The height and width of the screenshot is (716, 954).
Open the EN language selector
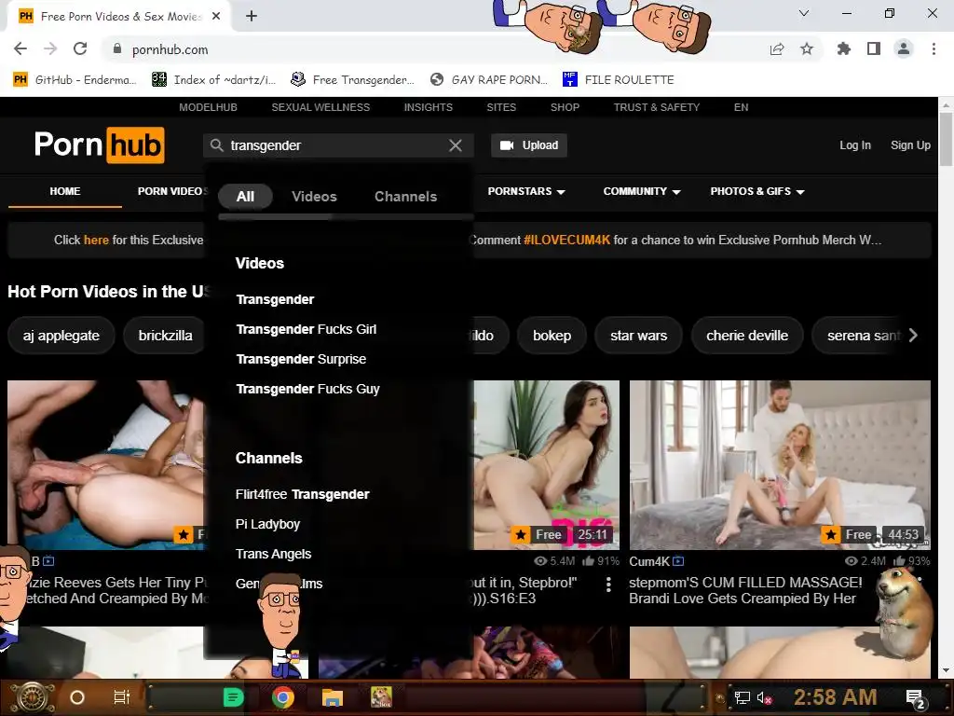(x=741, y=107)
